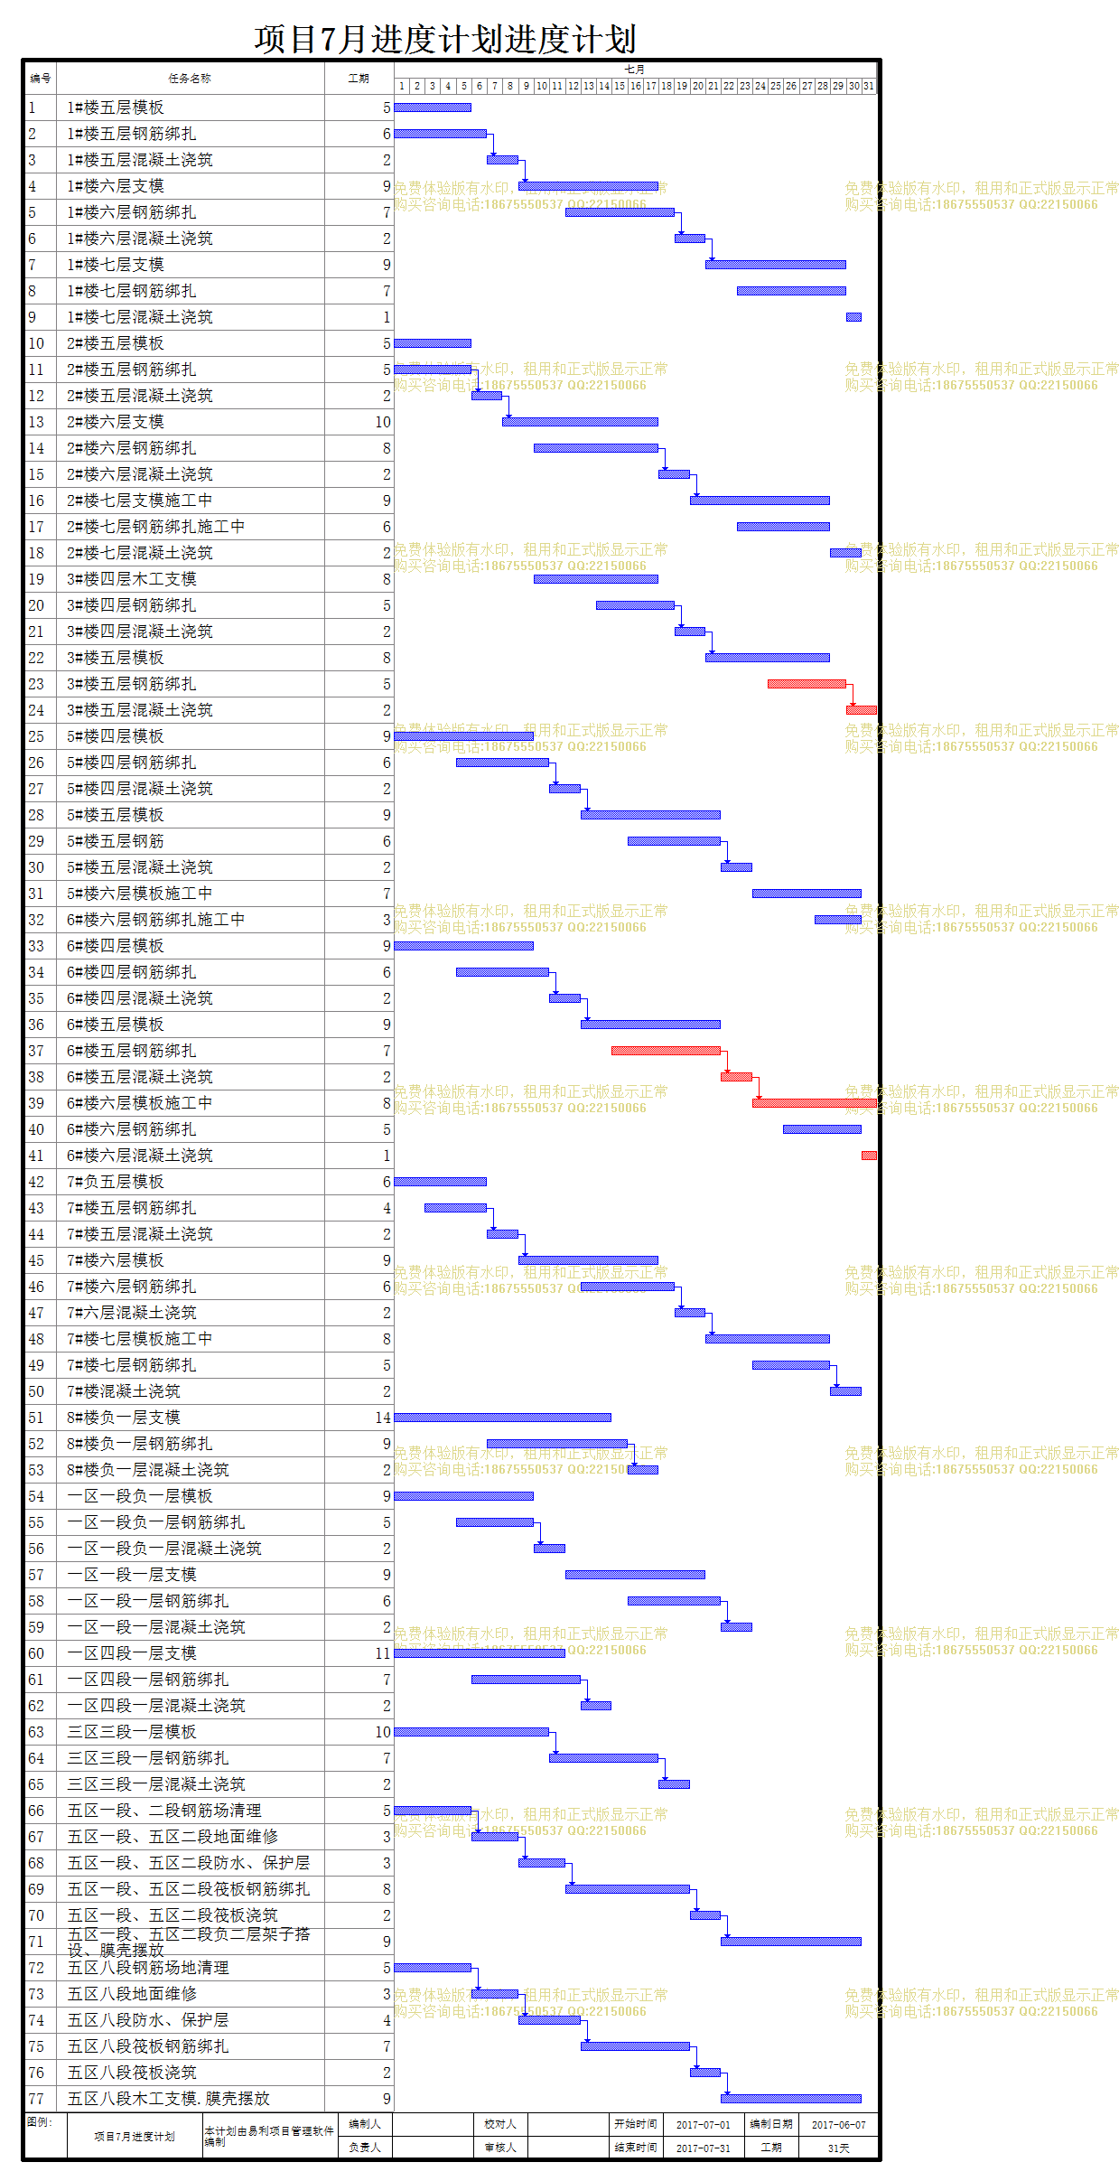Select the '校对人' footer label
The width and height of the screenshot is (1119, 2181).
tap(500, 2124)
